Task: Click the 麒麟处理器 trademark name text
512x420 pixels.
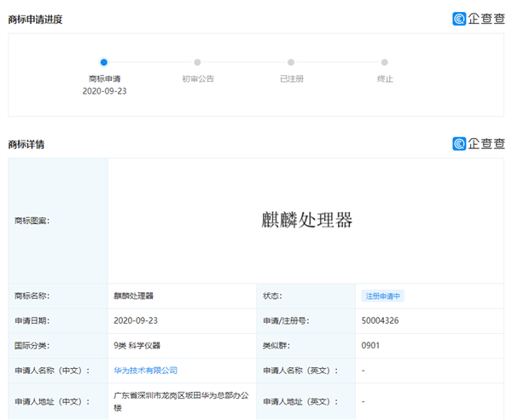Action: (134, 296)
